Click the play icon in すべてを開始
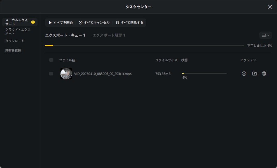Viewport: 277px width, 168px height. (x=50, y=22)
